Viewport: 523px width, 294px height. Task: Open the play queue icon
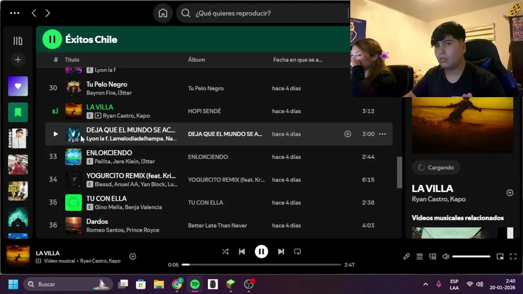coord(420,256)
